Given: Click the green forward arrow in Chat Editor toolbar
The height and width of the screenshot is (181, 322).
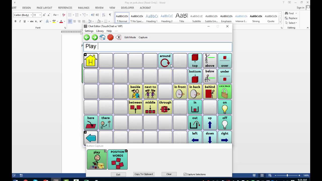Looking at the screenshot, I should pyautogui.click(x=95, y=37).
